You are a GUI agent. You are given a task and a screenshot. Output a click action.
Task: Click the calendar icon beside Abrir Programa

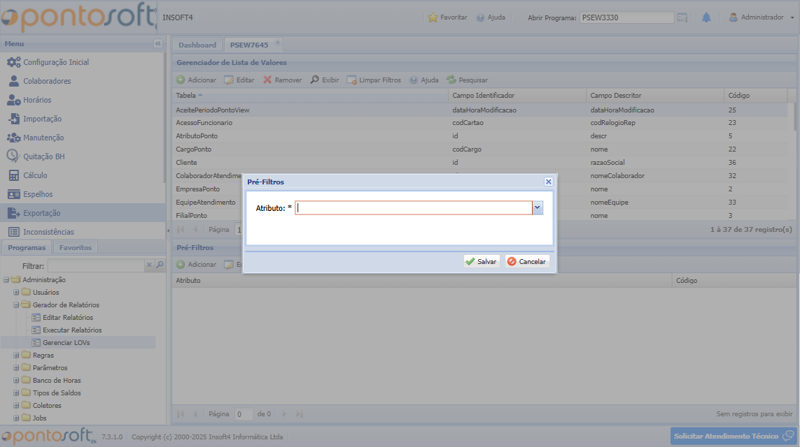[682, 17]
